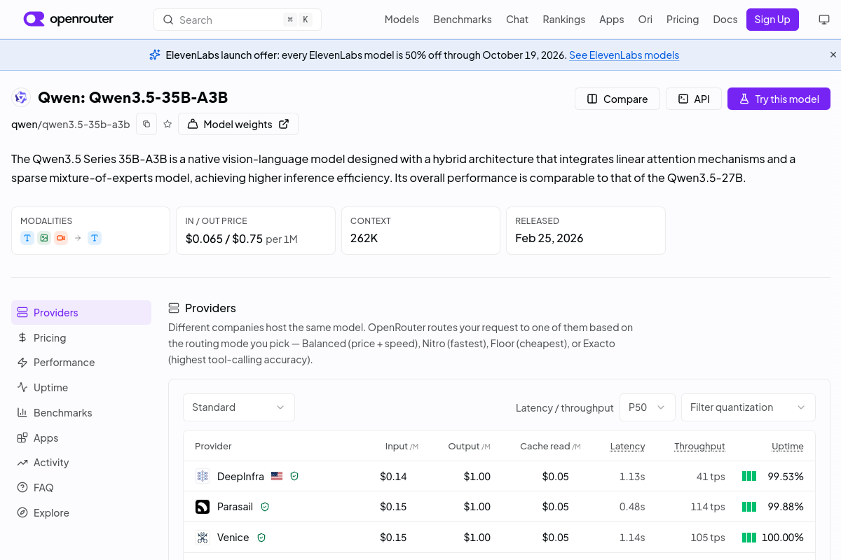
Task: Click the Venice verified shield icon
Action: [x=261, y=538]
